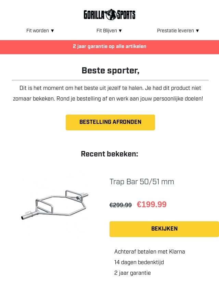This screenshot has height=293, width=219.
Task: Expand the Fit worden menu
Action: [40, 31]
